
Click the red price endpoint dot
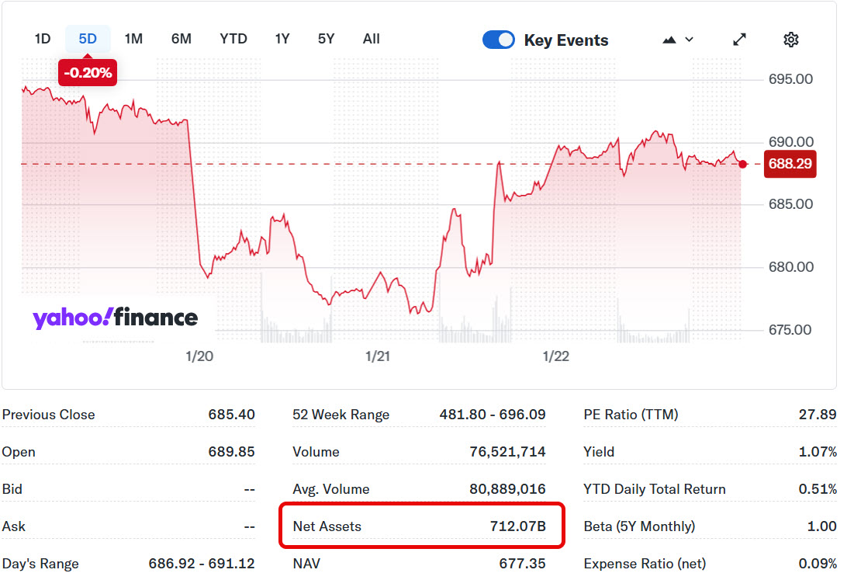click(x=743, y=164)
